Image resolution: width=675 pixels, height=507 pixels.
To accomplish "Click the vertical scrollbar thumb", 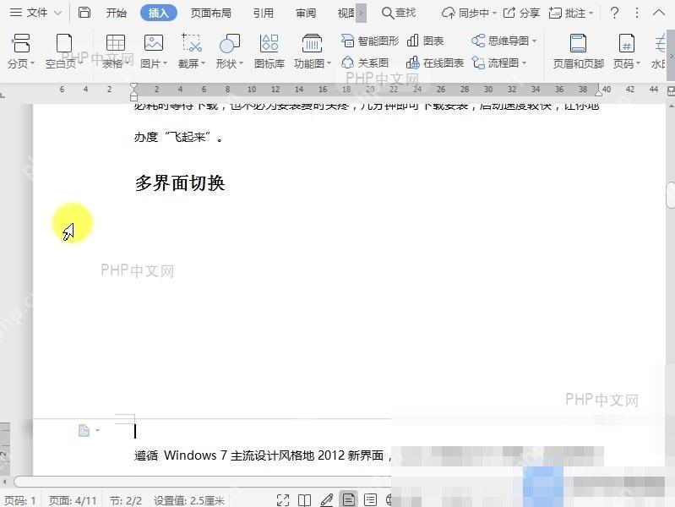I will click(x=671, y=194).
